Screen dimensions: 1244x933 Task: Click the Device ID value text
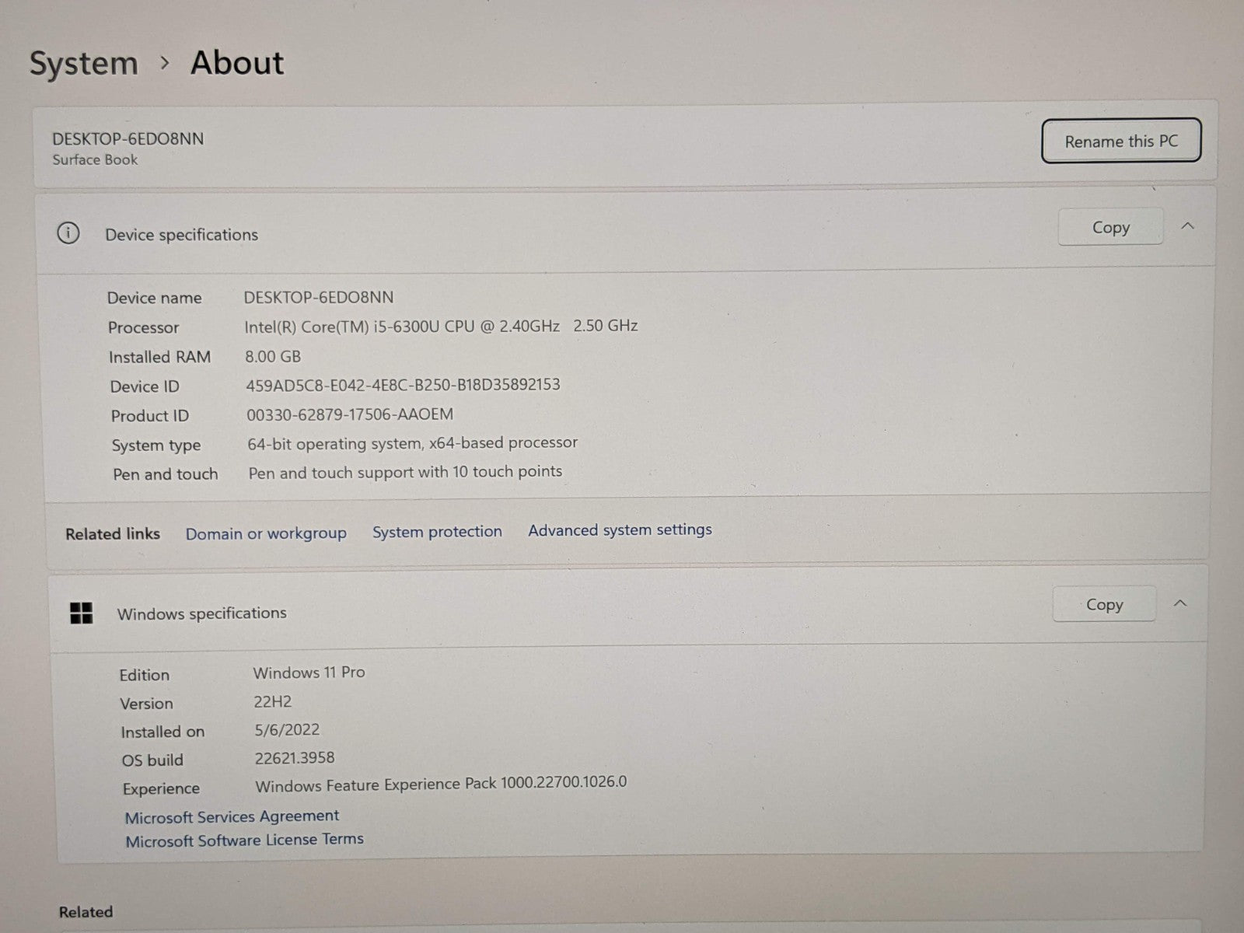[403, 385]
